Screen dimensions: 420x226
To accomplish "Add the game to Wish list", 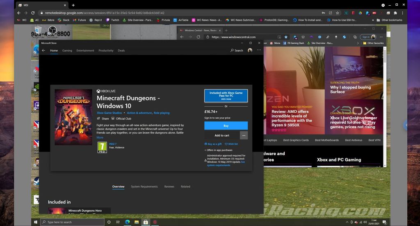I will click(231, 144).
